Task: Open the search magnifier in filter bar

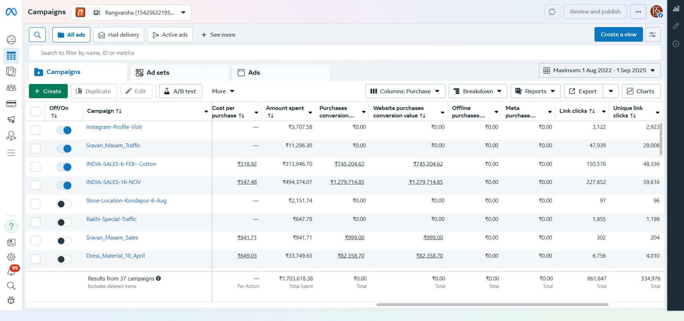Action: [x=37, y=35]
